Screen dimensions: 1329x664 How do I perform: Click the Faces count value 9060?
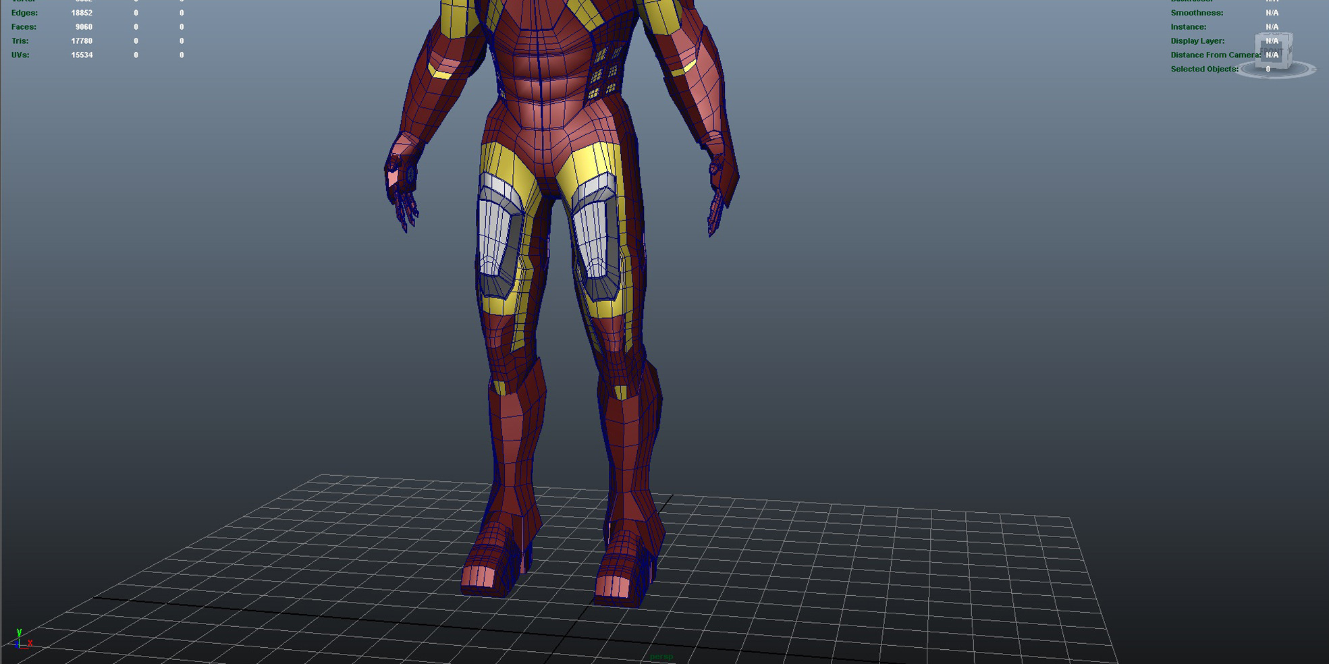coord(84,27)
